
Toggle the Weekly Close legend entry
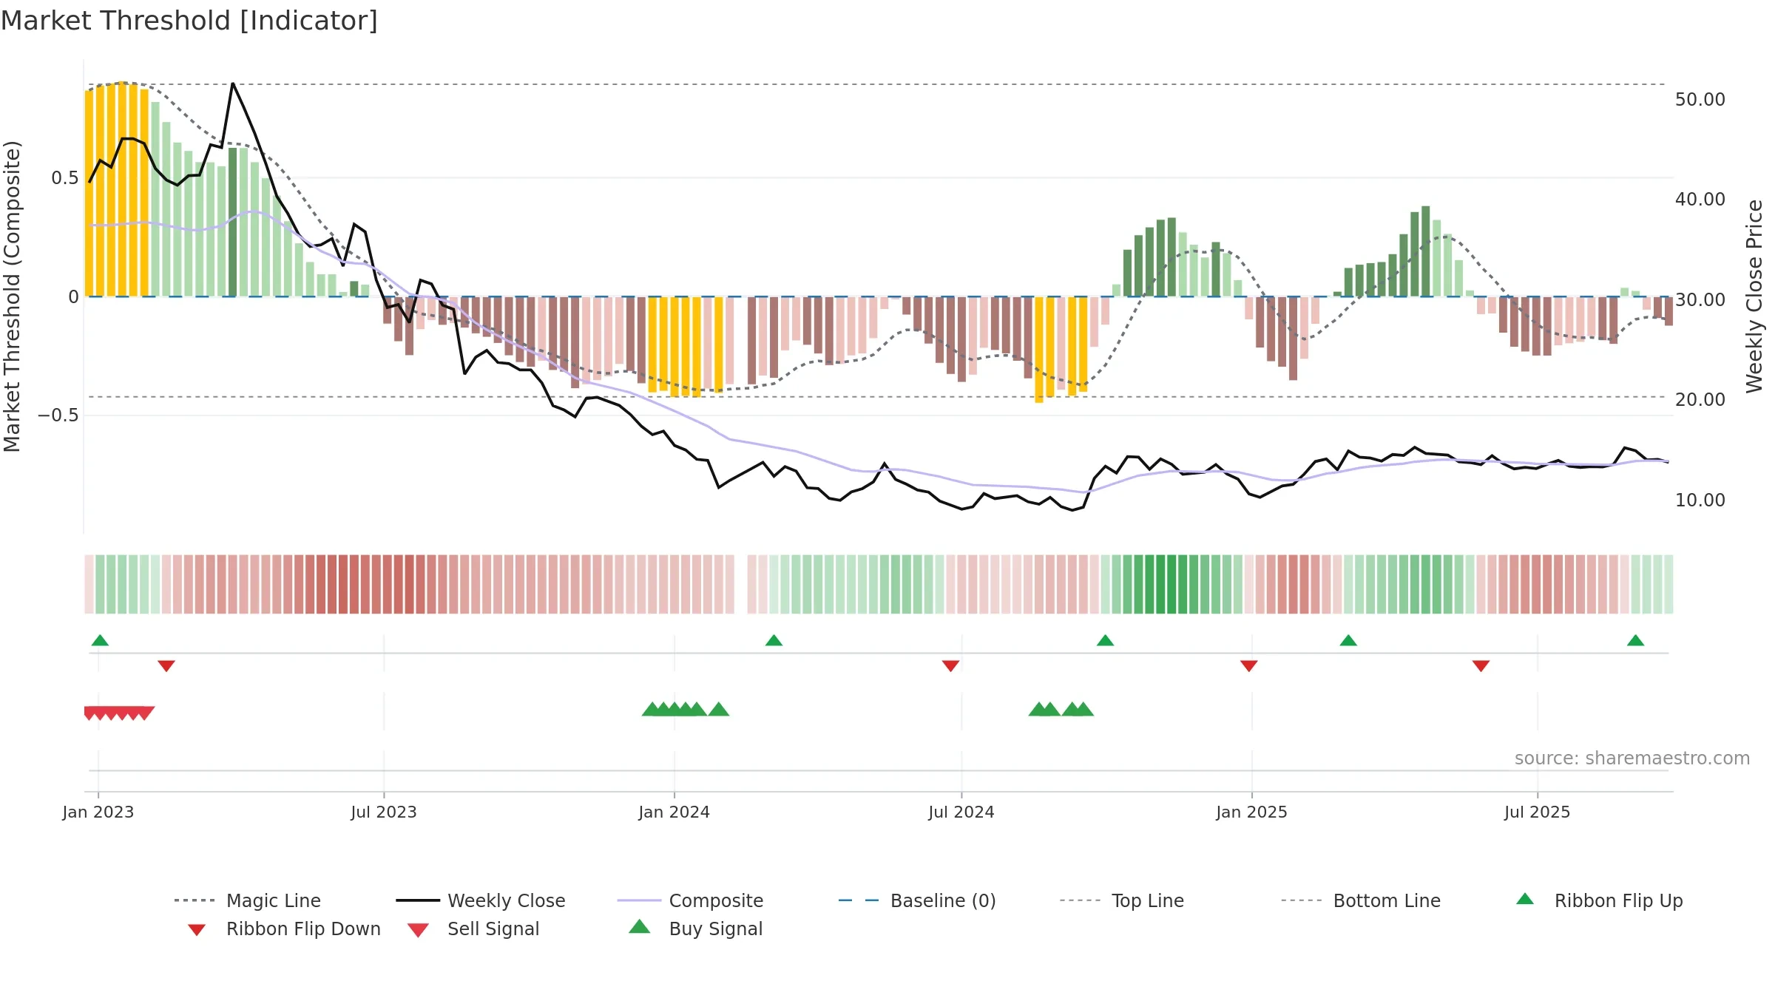point(480,900)
